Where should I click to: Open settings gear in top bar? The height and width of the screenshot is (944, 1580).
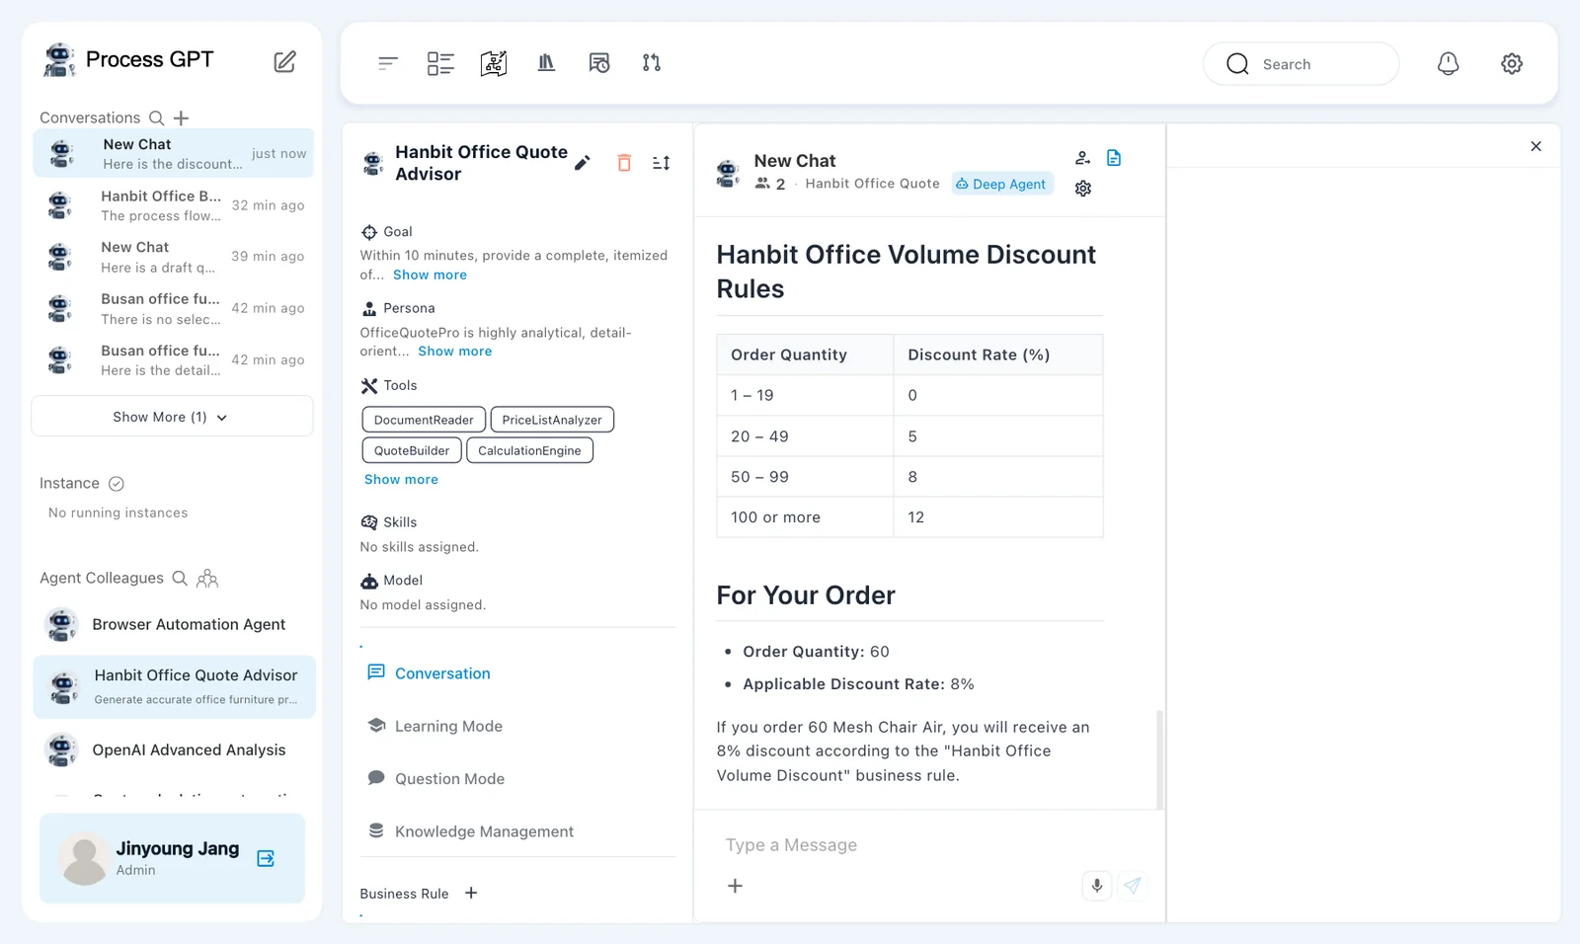pyautogui.click(x=1512, y=64)
